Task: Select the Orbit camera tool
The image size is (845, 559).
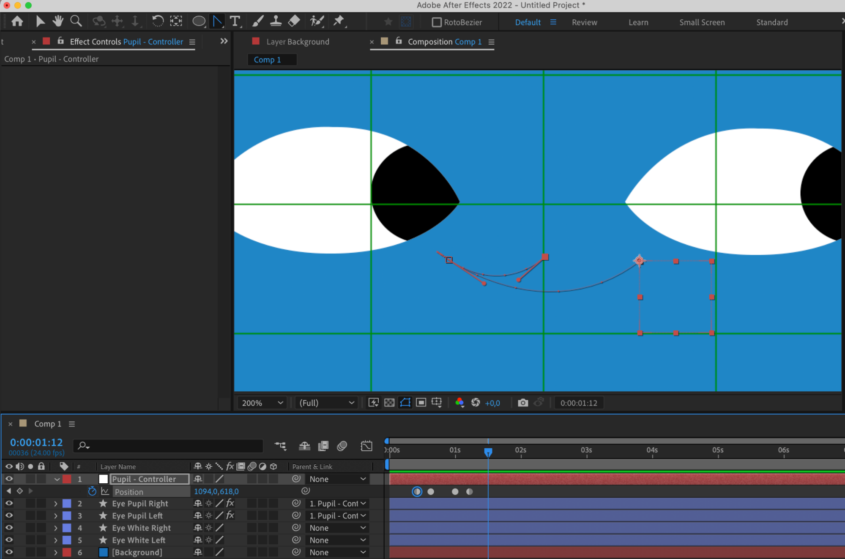Action: 98,21
